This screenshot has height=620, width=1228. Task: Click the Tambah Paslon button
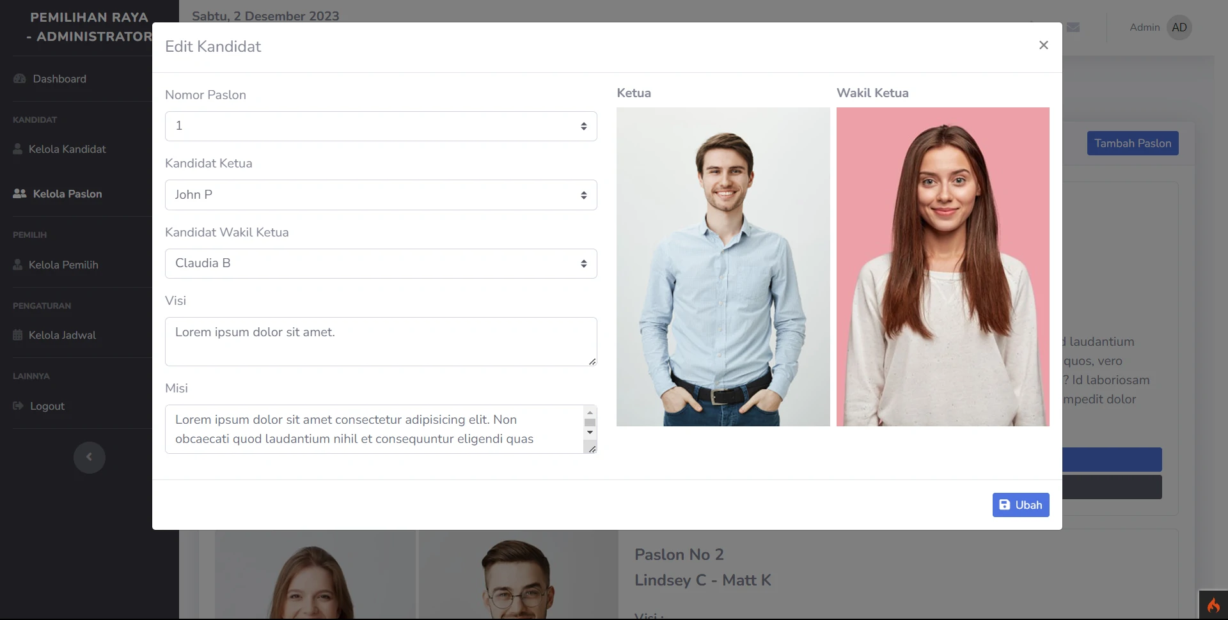[x=1133, y=143]
